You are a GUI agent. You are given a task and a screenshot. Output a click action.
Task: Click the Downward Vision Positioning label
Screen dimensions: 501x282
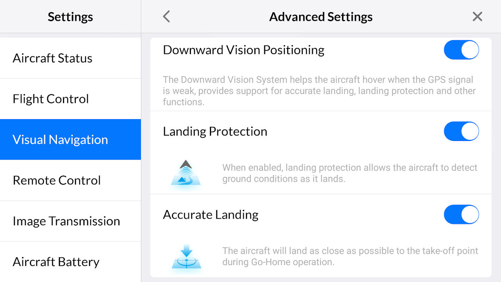[x=243, y=50]
